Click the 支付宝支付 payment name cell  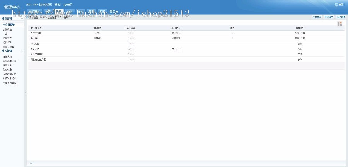[x=36, y=33]
